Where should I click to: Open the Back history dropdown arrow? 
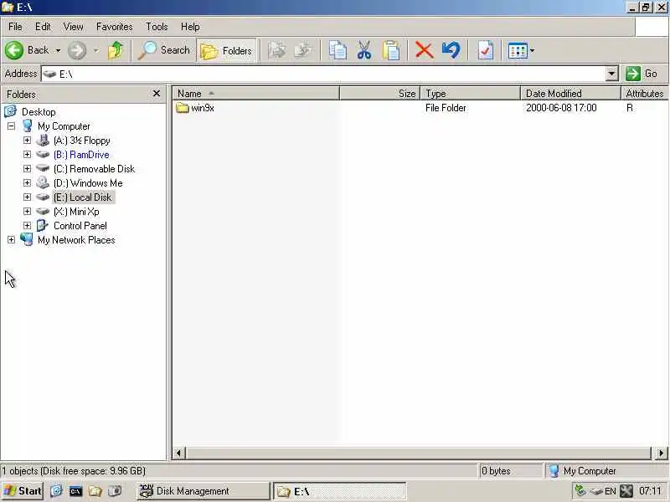click(58, 50)
